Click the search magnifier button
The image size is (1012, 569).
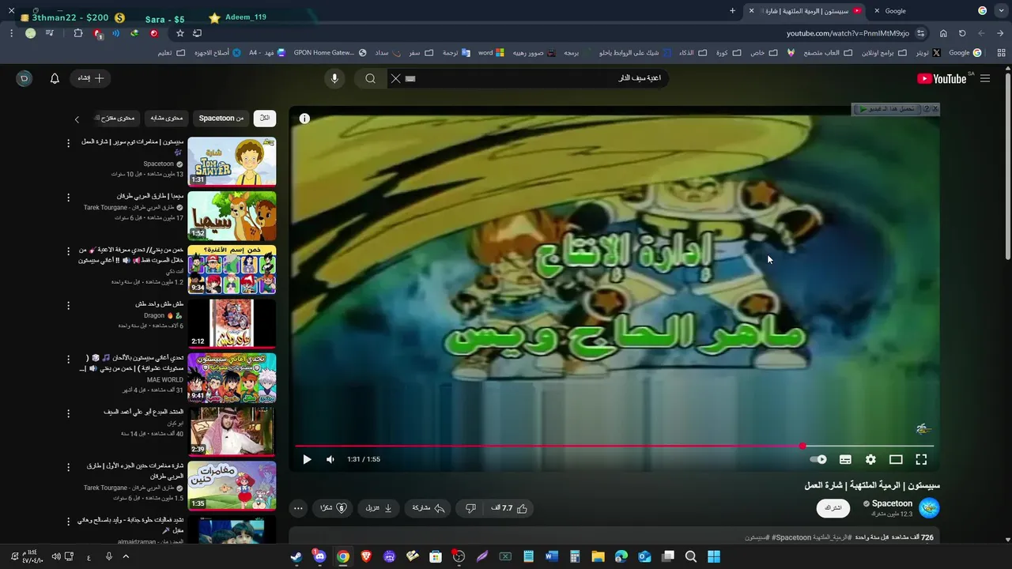[x=370, y=78]
